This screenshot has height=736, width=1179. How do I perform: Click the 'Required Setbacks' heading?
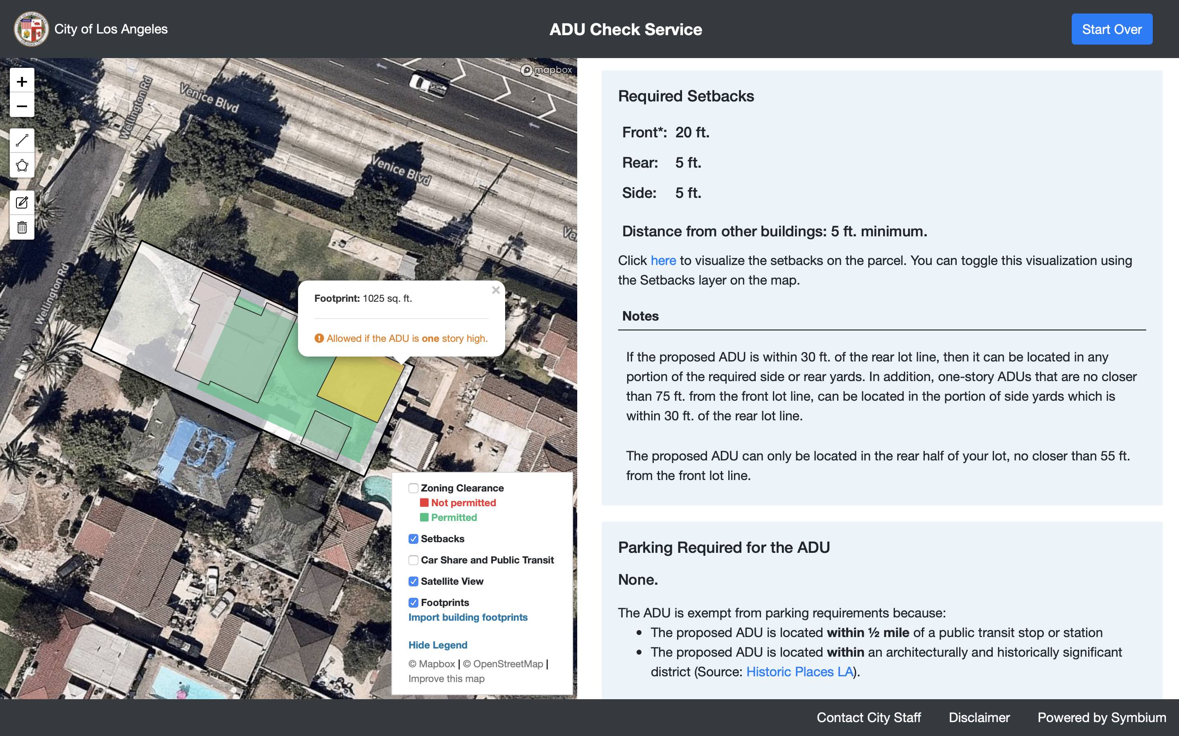pos(686,96)
